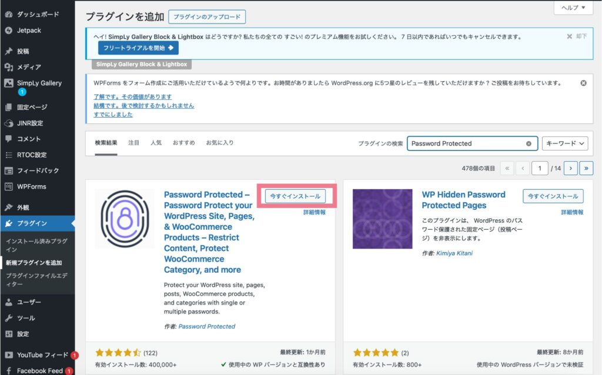Click the current page number field

click(540, 168)
